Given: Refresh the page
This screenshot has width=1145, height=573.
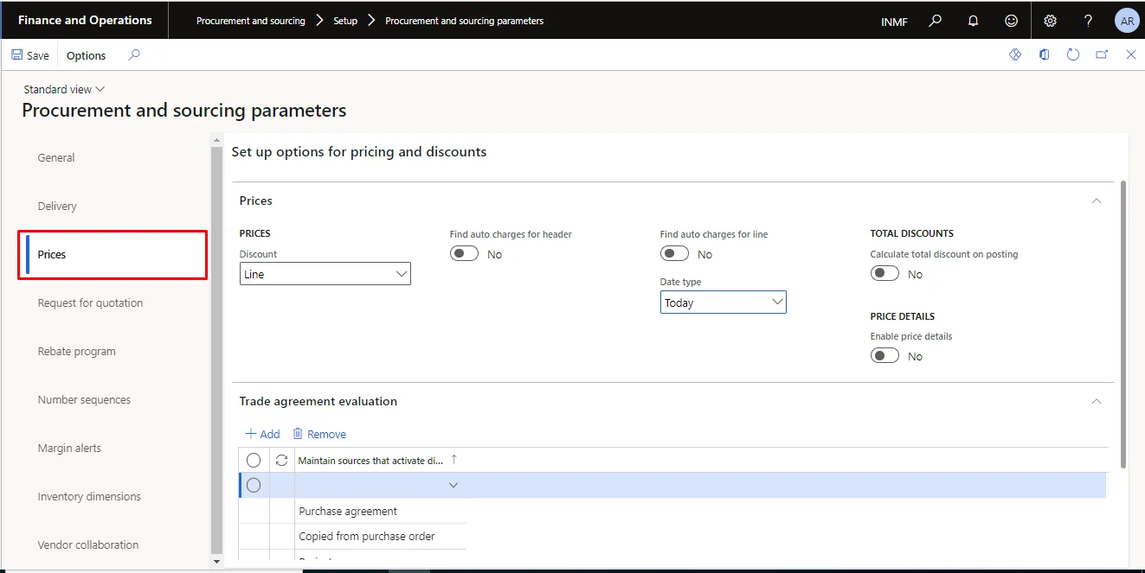Looking at the screenshot, I should click(1073, 54).
